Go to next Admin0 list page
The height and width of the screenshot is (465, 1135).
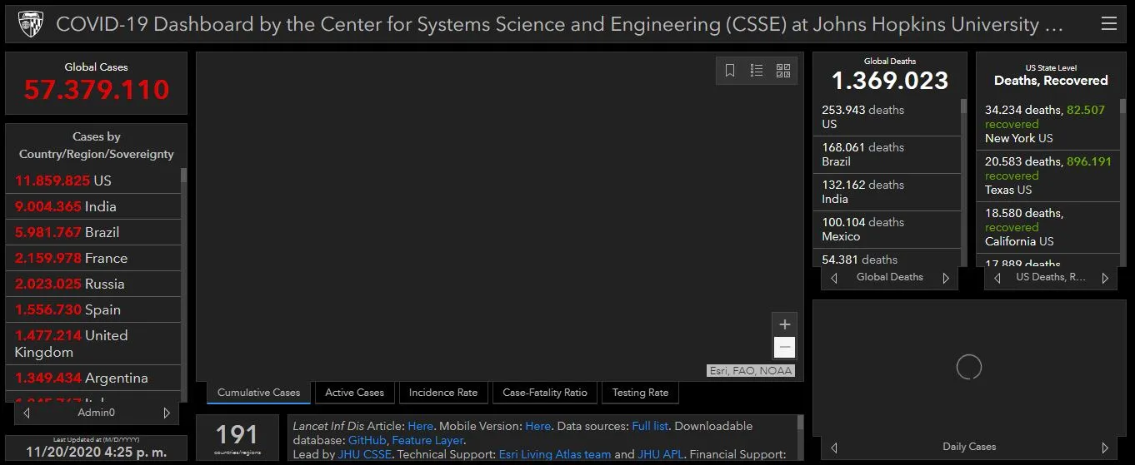tap(167, 413)
